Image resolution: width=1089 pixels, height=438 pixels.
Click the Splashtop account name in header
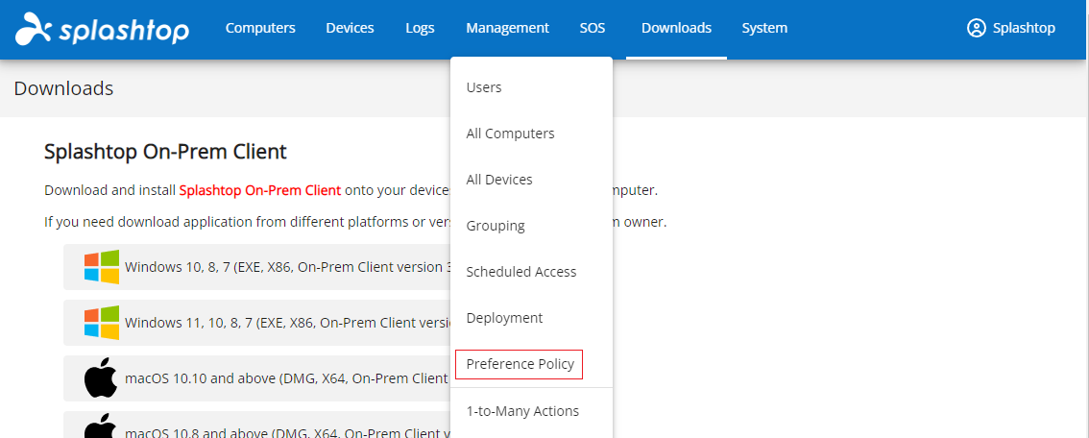1024,29
